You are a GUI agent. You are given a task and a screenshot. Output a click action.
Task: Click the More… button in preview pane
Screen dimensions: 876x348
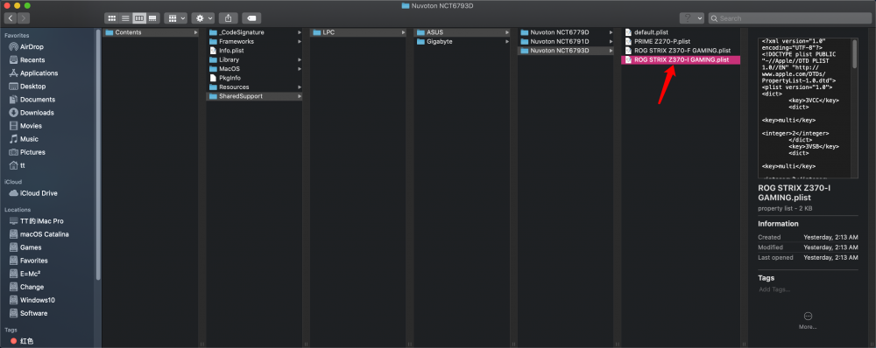click(x=808, y=320)
